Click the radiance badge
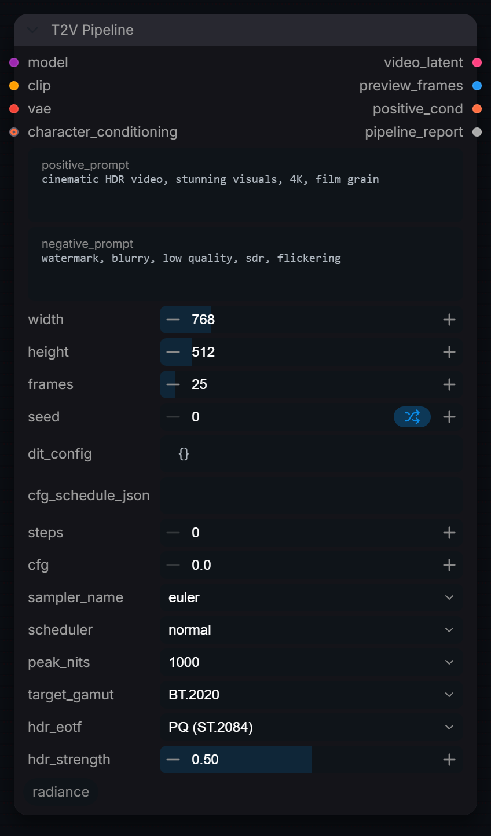The width and height of the screenshot is (491, 836). click(61, 792)
